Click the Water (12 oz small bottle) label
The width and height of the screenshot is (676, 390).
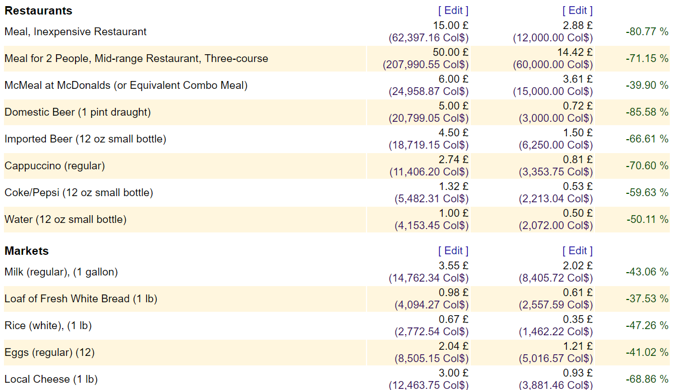point(65,220)
